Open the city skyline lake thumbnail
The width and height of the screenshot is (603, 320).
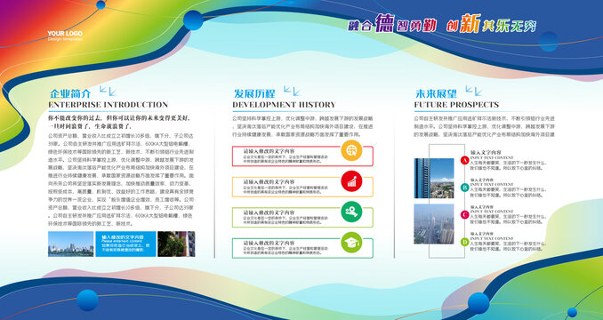71,244
